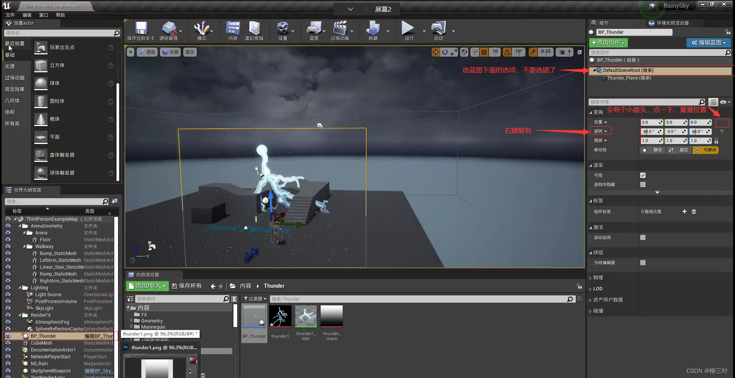The image size is (735, 378).
Task: Click the Lit view mode button
Action: (170, 52)
